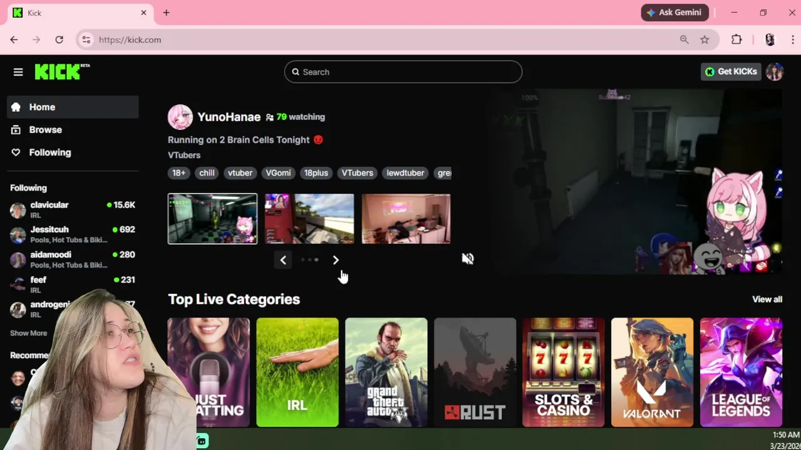This screenshot has height=450, width=801.
Task: Open browser zoom magnifier icon
Action: point(684,39)
